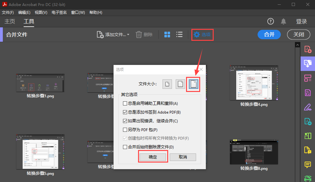Uncheck 总是添加书签到 Adobe PDF
This screenshot has width=315, height=182.
click(125, 112)
